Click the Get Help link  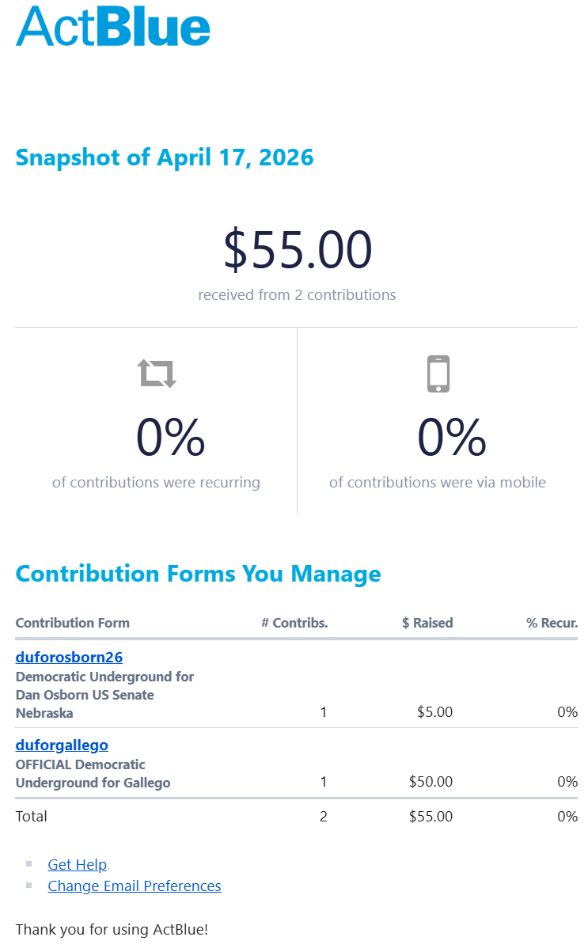point(78,864)
